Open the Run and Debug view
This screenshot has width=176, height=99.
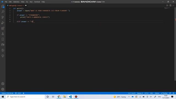tap(3, 23)
